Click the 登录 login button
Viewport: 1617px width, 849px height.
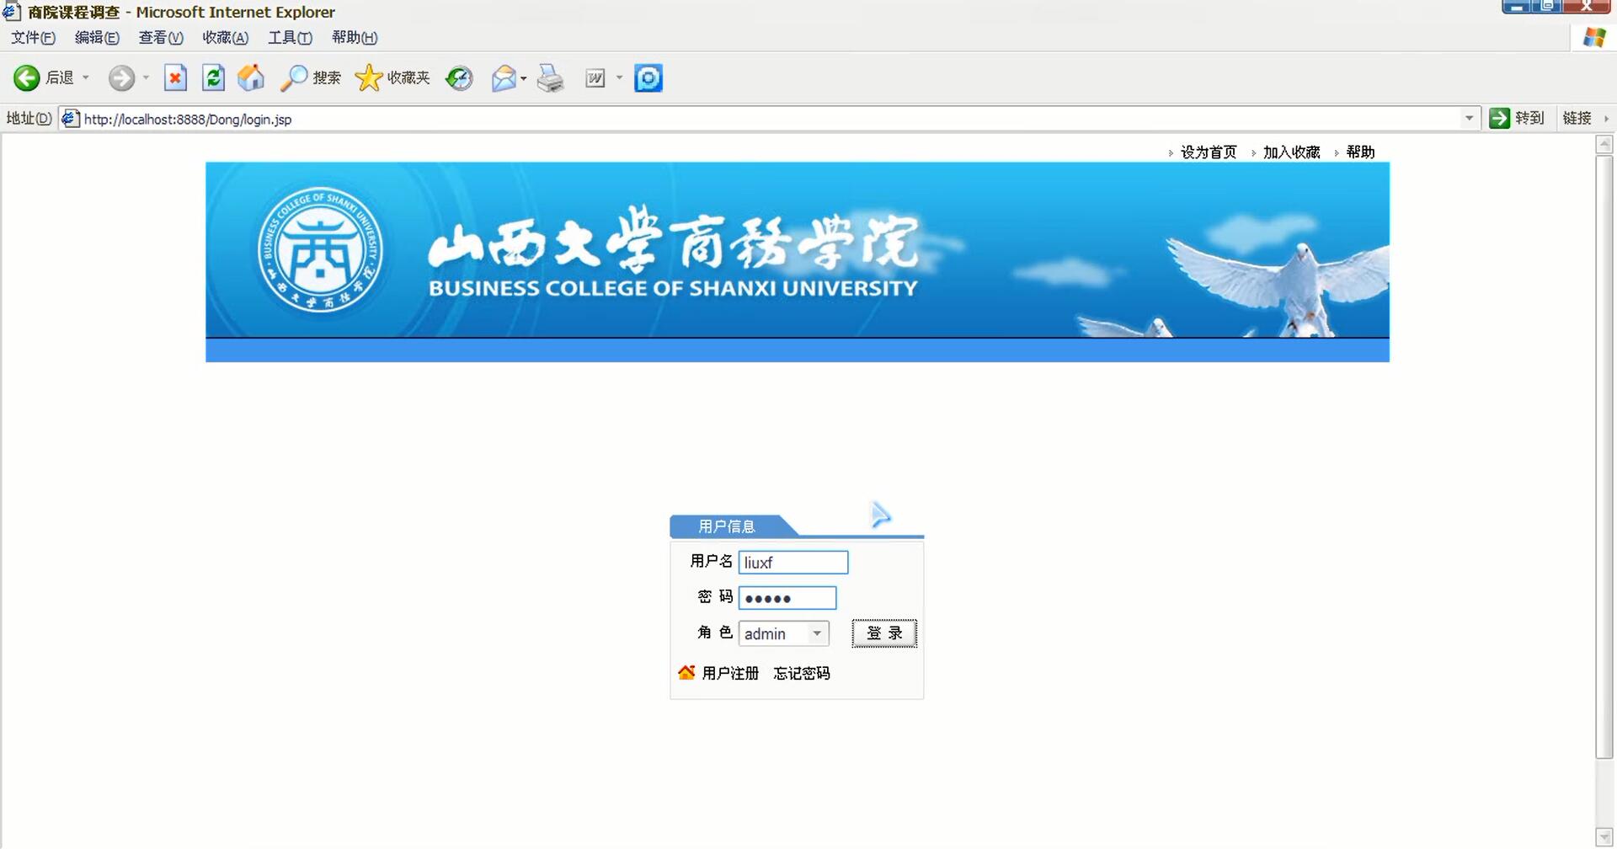(884, 633)
